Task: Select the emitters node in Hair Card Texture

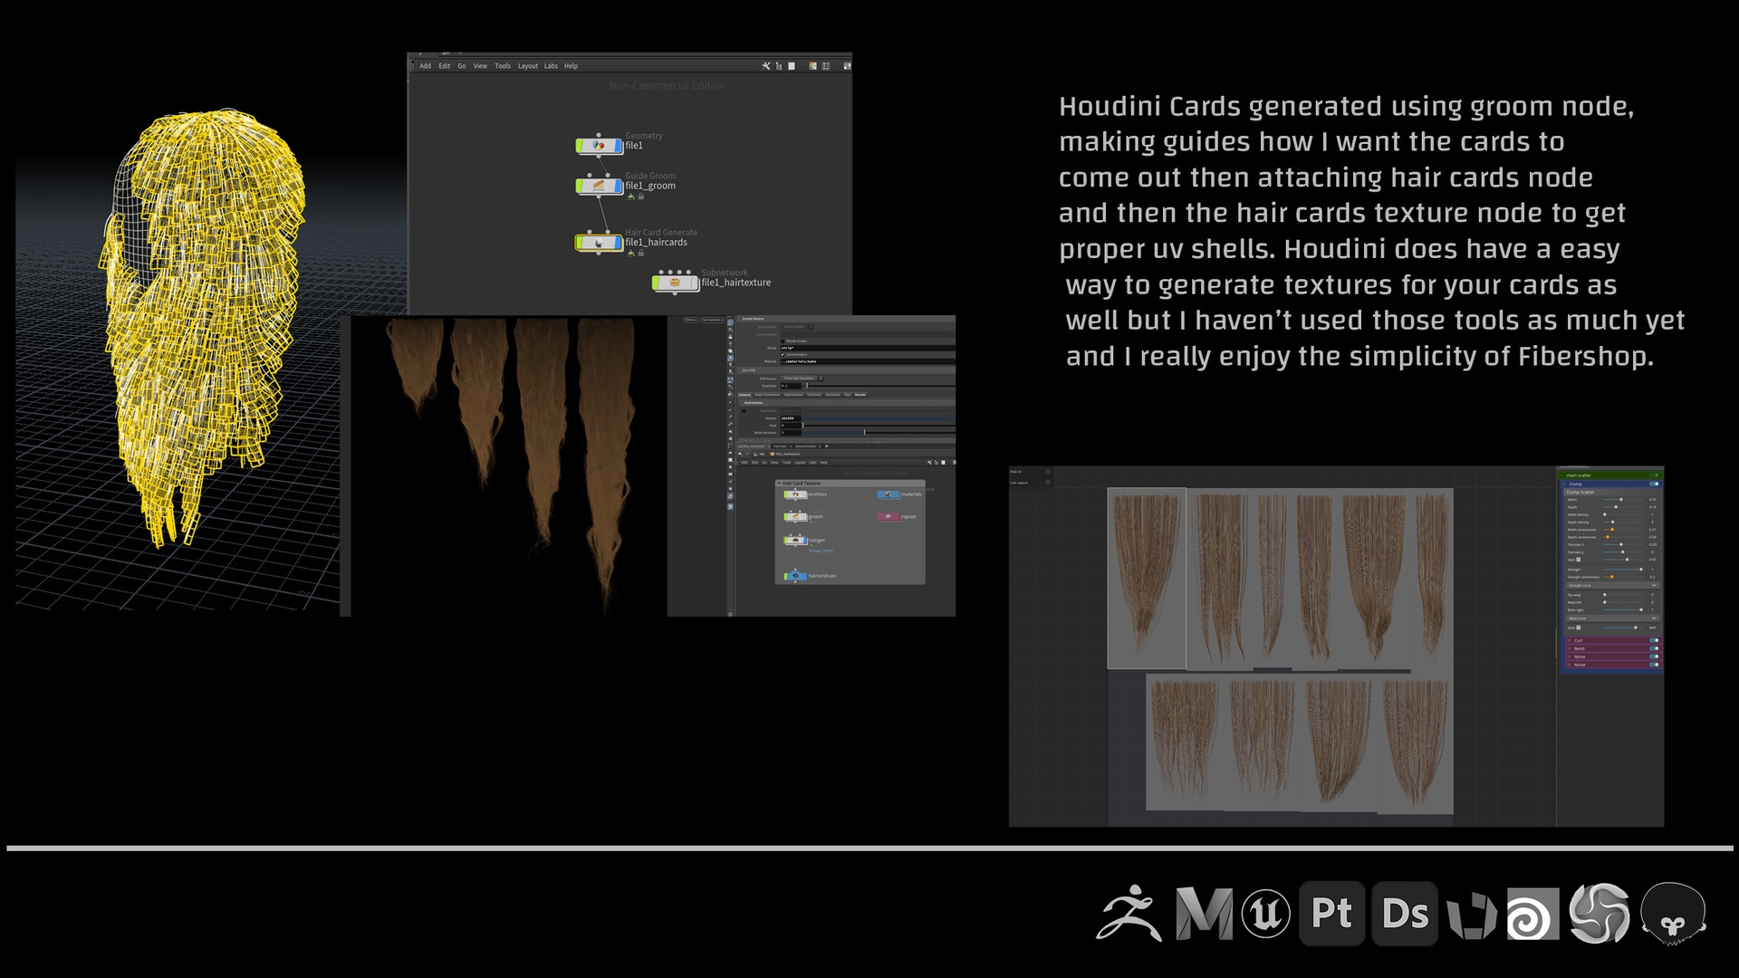Action: coord(795,494)
